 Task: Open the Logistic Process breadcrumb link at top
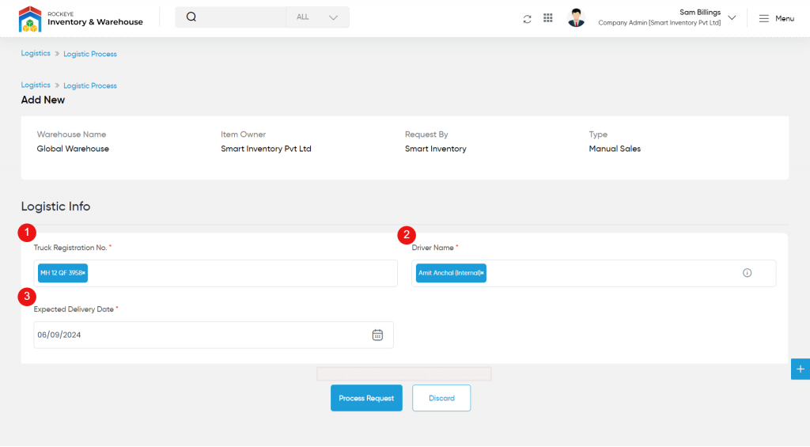point(90,54)
